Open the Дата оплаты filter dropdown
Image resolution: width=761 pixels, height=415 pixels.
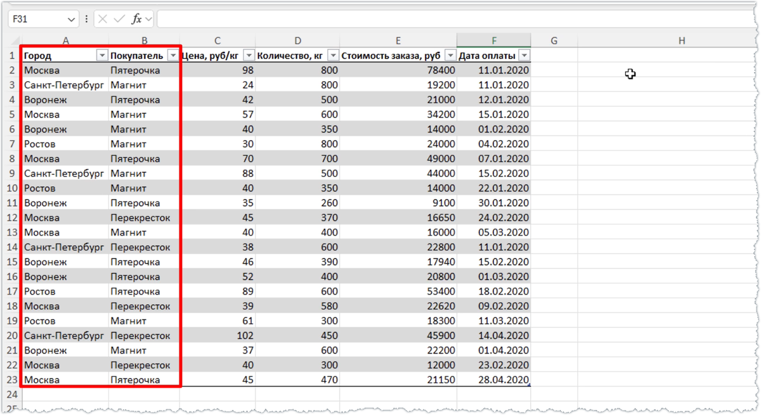tap(524, 56)
